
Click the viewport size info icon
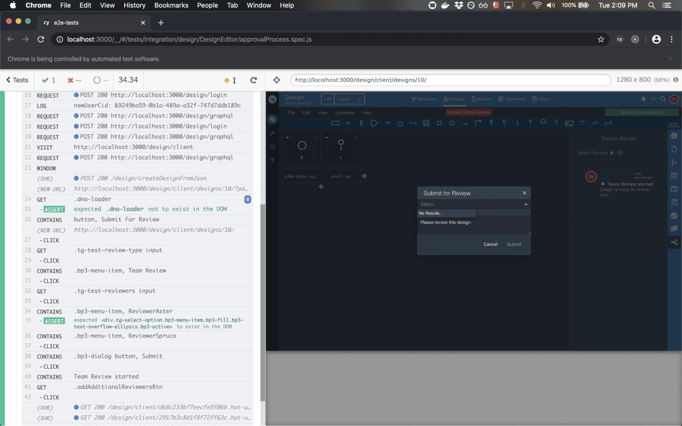[676, 79]
